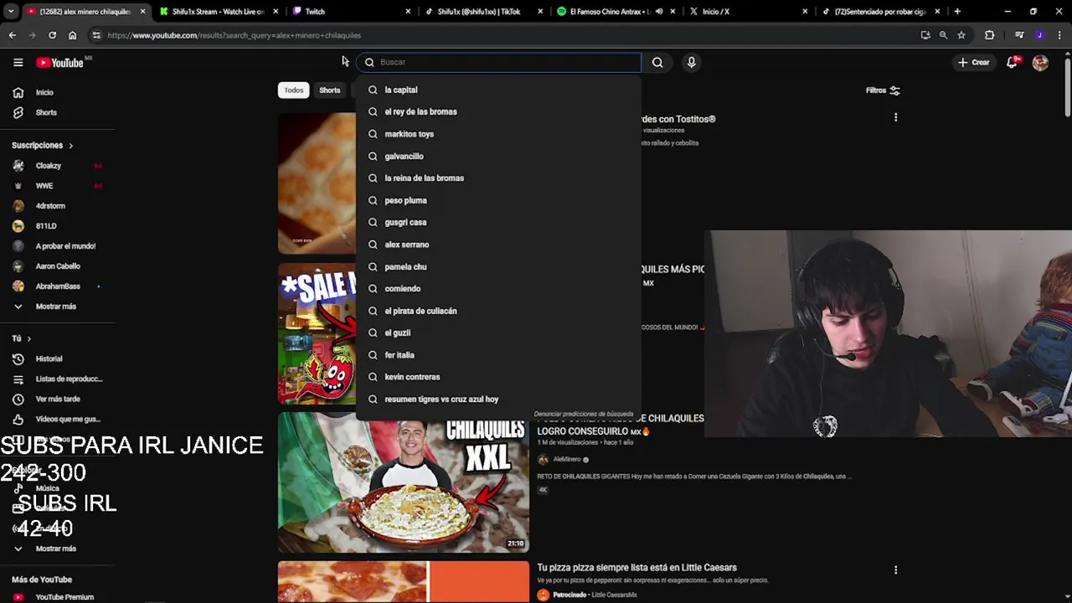The image size is (1072, 603).
Task: Open the Little Caesars pizza ad title
Action: point(636,567)
